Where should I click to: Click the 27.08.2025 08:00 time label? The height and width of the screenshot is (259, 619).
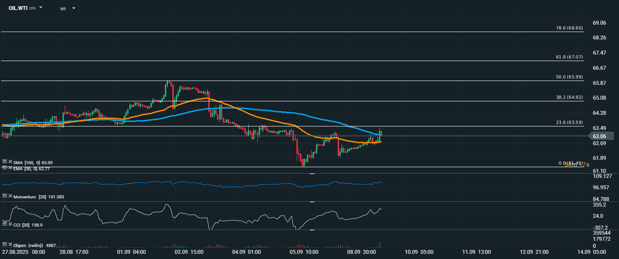[23, 252]
